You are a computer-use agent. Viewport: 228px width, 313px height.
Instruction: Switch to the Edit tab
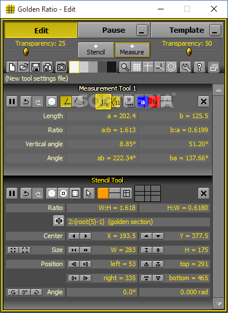click(x=41, y=30)
